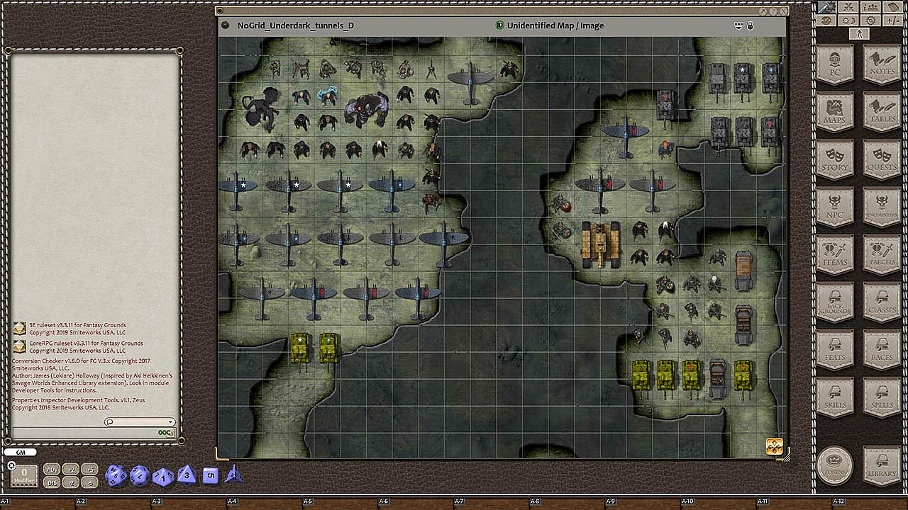
Task: Toggle the map lock padlock icon
Action: (x=751, y=25)
